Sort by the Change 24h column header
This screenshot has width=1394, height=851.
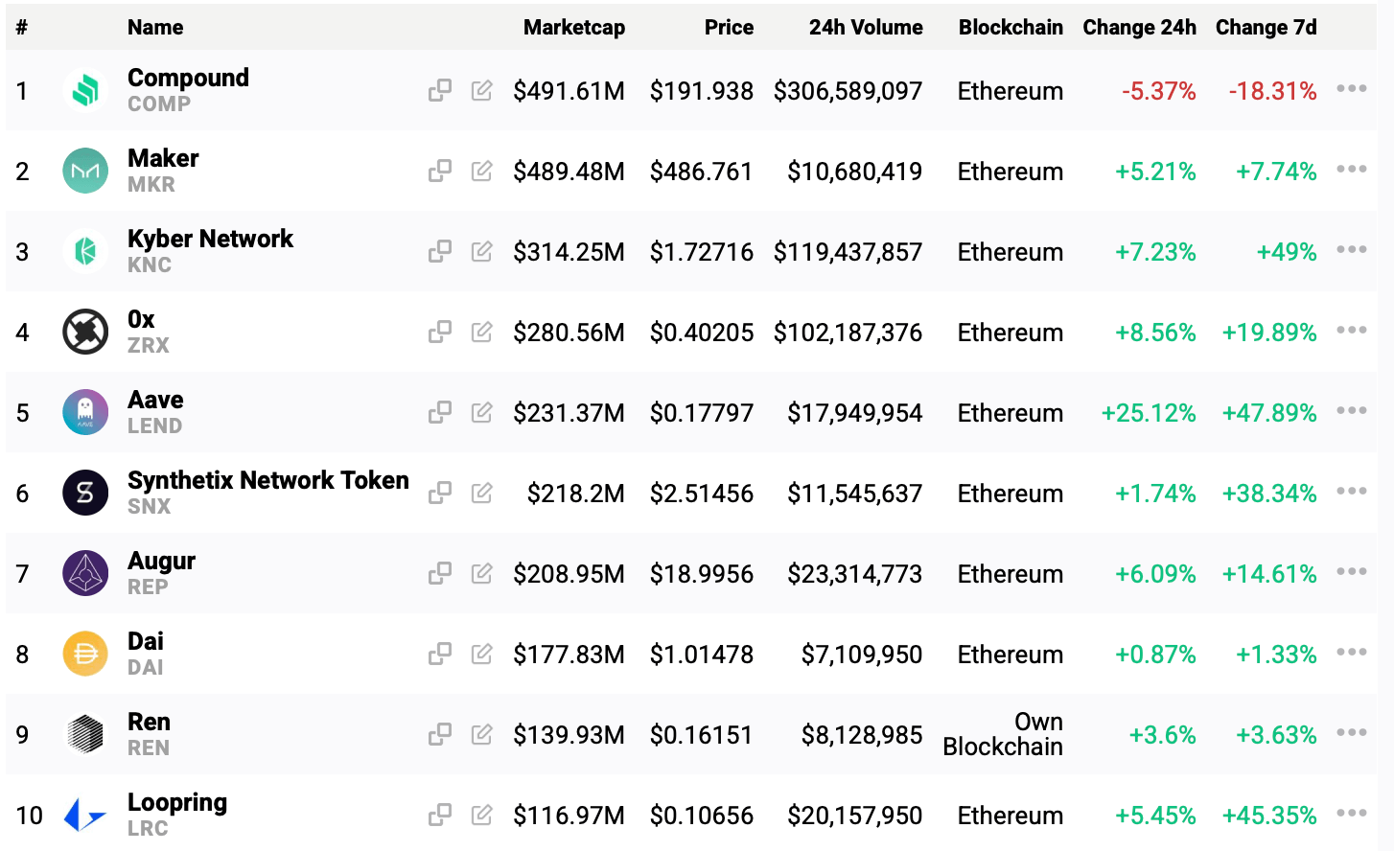coord(1139,27)
